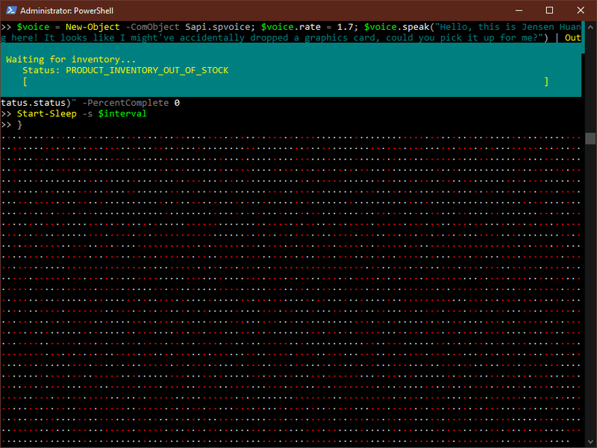
Task: Click the scrollbar up arrow
Action: point(590,28)
